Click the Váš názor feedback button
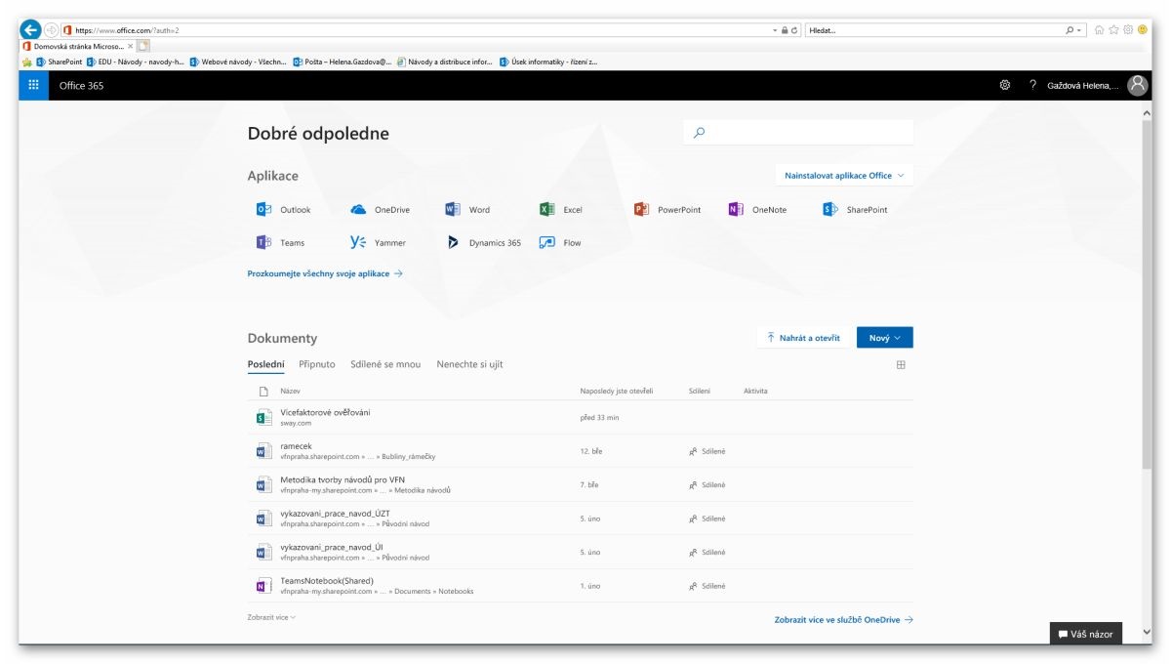1171x664 pixels. 1085,634
